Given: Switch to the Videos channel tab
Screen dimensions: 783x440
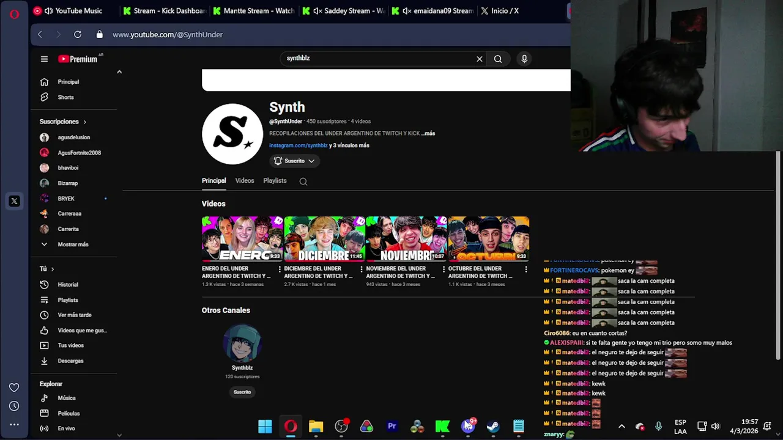Looking at the screenshot, I should (245, 181).
